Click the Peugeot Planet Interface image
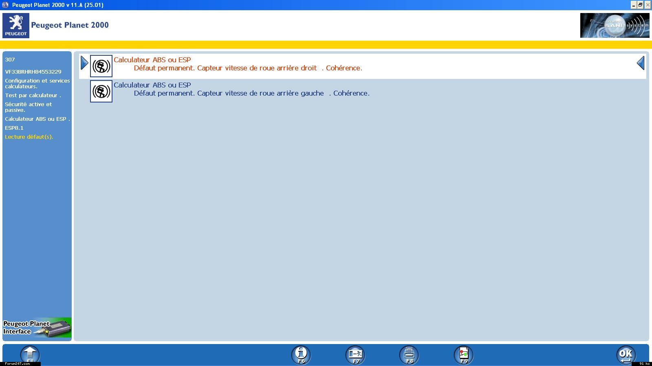Screen dimensions: 652x366 (x=37, y=328)
